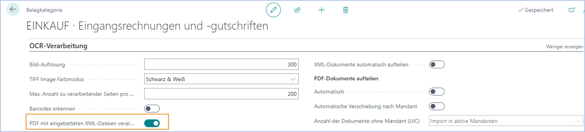The height and width of the screenshot is (132, 585).
Task: Click the pencil edit icon
Action: [273, 10]
